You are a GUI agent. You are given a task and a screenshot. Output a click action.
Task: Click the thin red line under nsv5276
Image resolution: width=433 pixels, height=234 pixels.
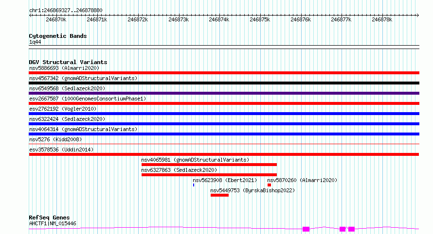click(224, 144)
